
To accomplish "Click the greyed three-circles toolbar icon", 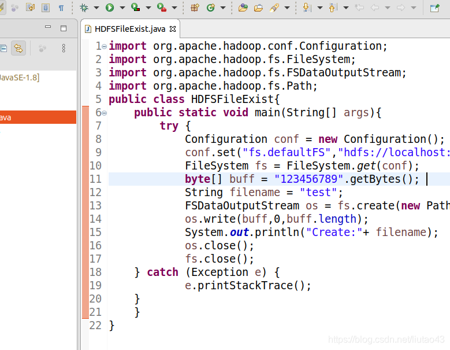I will 14,8.
